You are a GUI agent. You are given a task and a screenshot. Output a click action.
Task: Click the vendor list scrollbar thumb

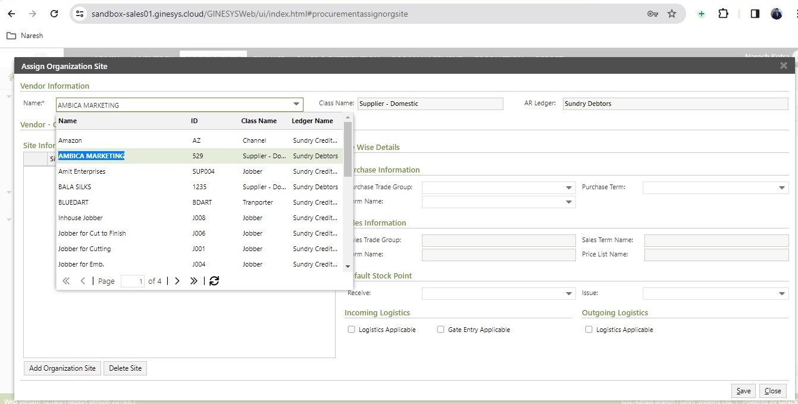coord(348,149)
